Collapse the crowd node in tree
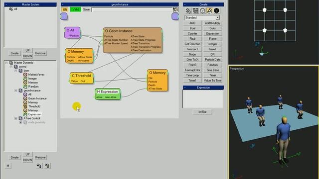 pyautogui.click(x=11, y=67)
